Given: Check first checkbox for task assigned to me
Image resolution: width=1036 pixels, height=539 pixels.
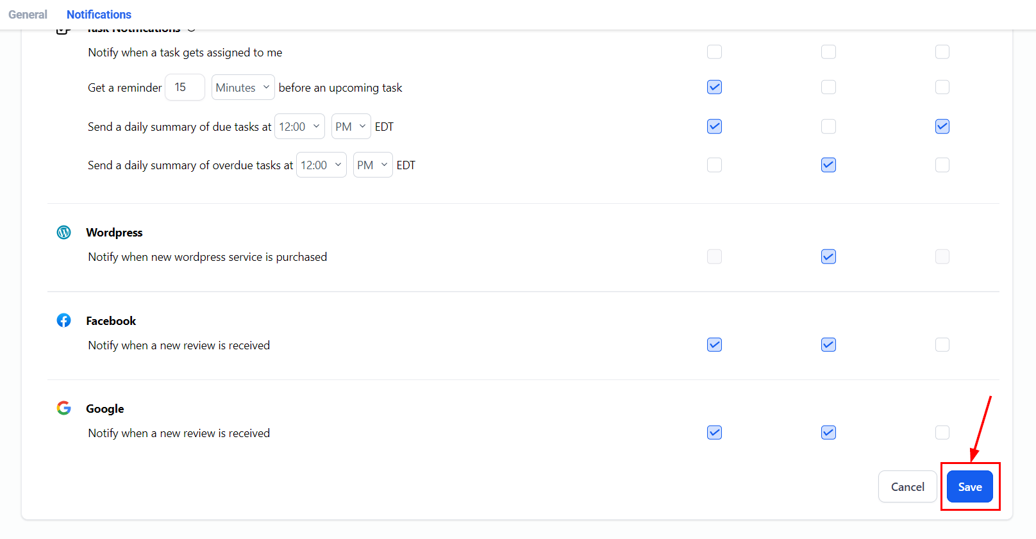Looking at the screenshot, I should point(714,52).
